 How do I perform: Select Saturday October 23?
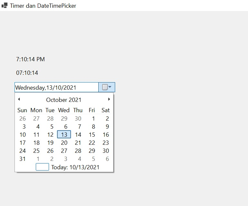106,142
